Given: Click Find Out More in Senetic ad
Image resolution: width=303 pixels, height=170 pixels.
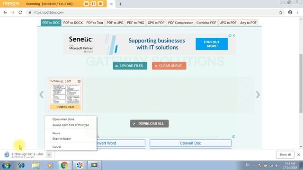Looking at the screenshot, I should pyautogui.click(x=212, y=44).
